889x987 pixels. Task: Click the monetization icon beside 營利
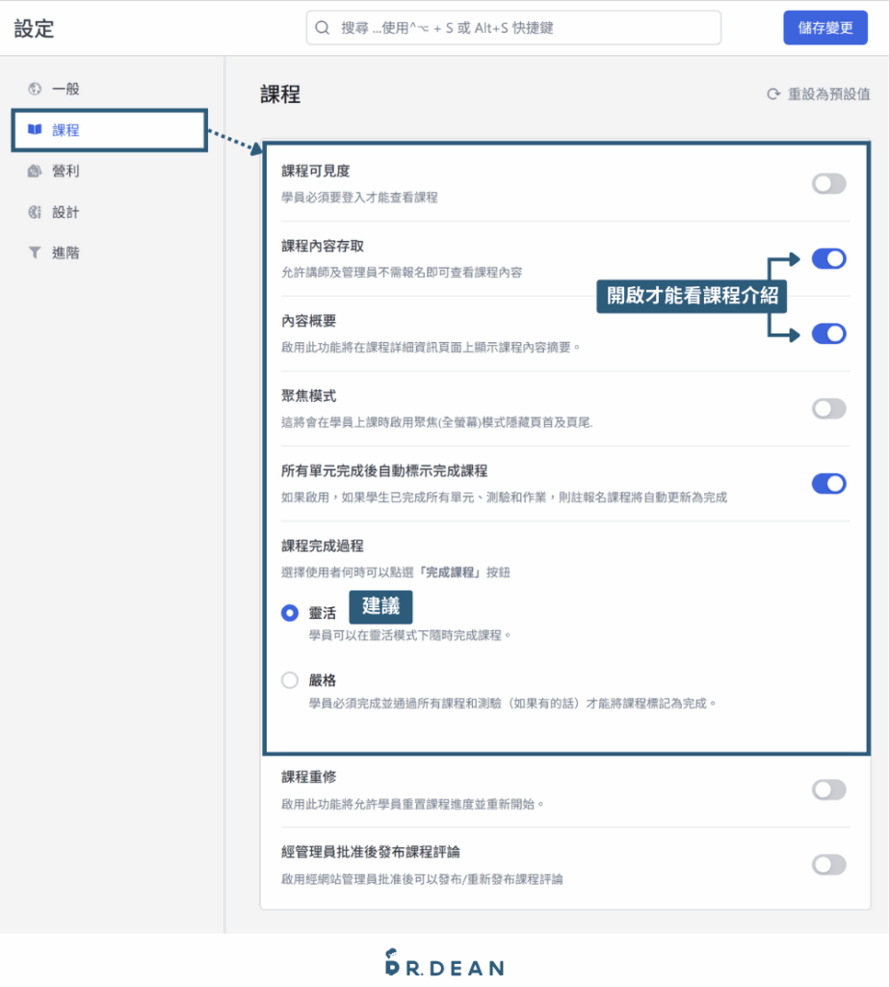(34, 171)
